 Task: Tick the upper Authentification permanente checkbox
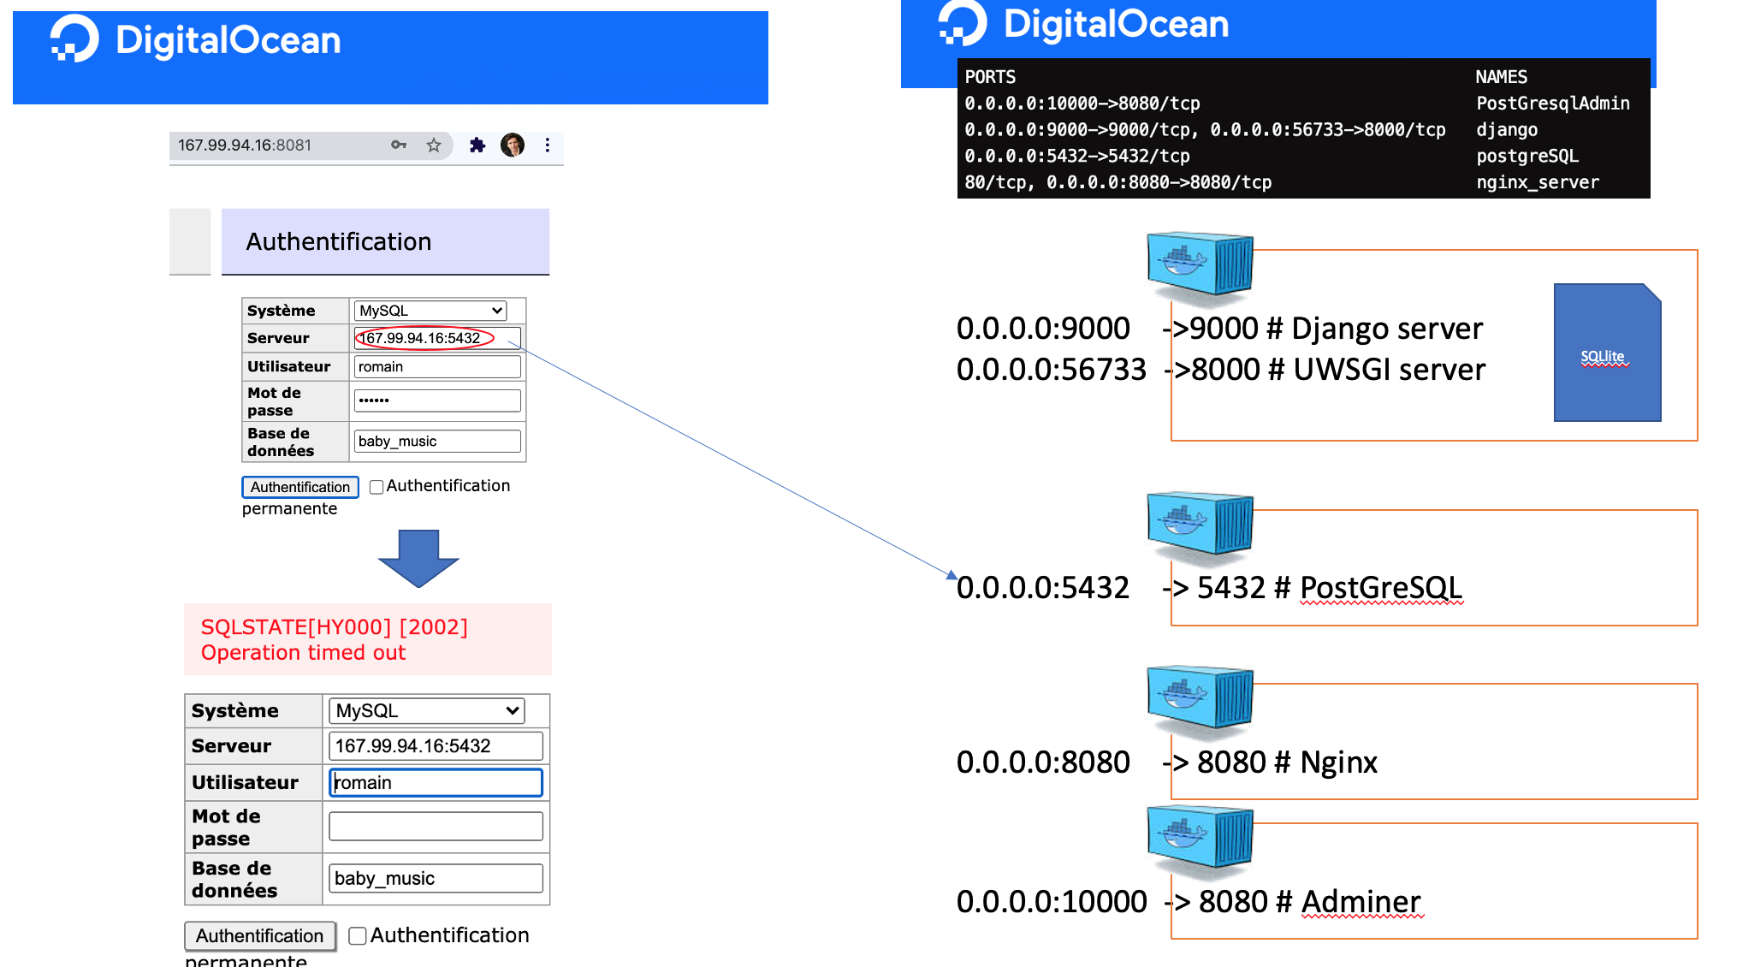(376, 487)
